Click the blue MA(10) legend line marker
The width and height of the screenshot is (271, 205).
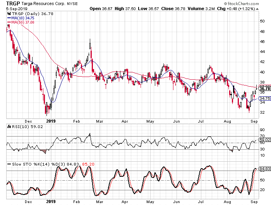coord(9,18)
